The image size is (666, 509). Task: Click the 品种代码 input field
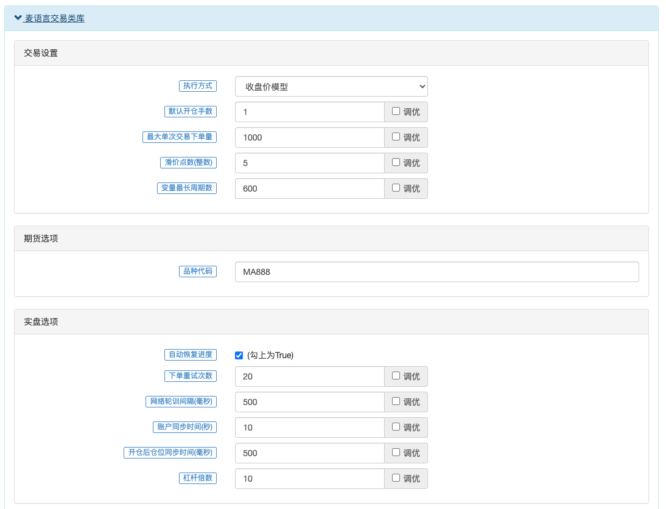(x=436, y=272)
